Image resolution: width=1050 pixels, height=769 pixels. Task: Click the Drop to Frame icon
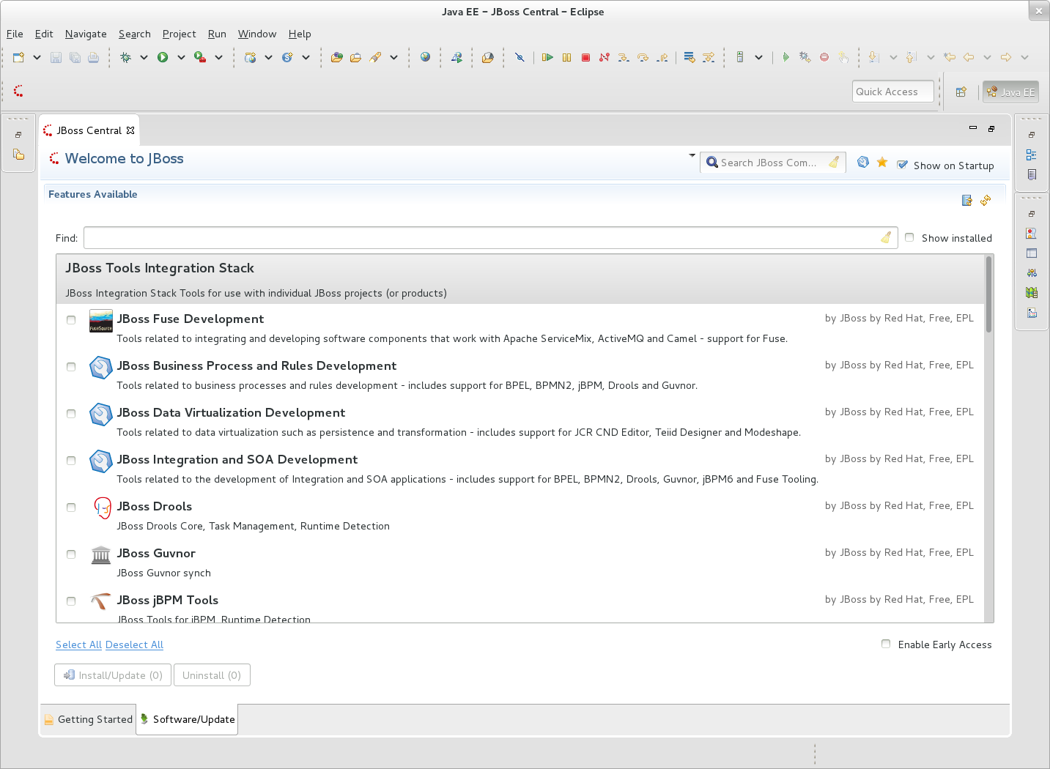[x=689, y=57]
